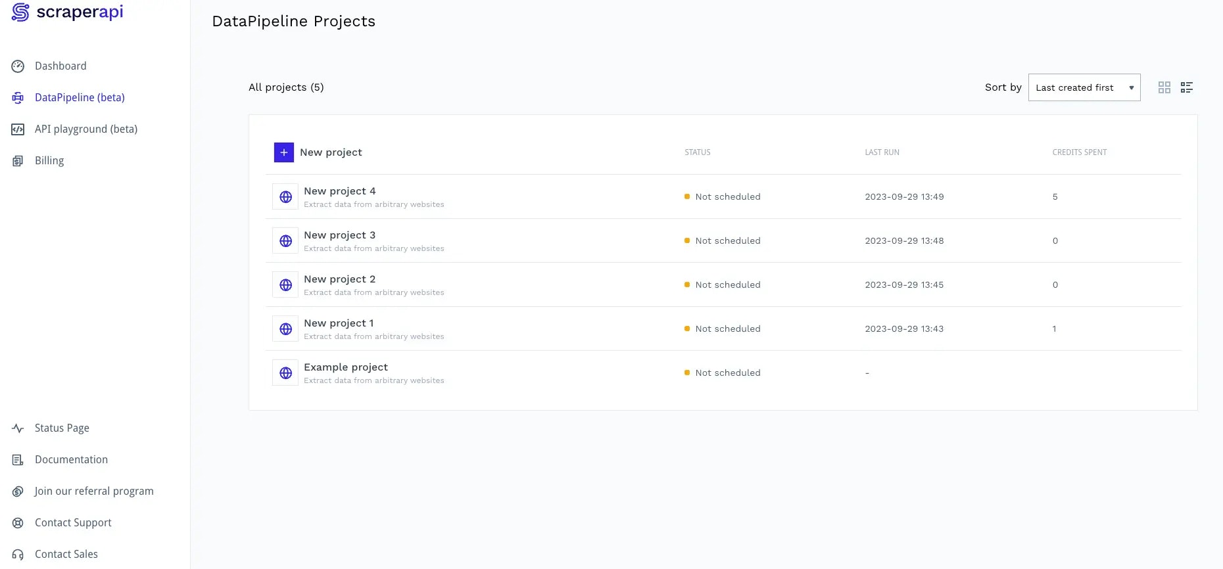Click the API playground code icon
Screen dimensions: 1223x569
(x=18, y=129)
